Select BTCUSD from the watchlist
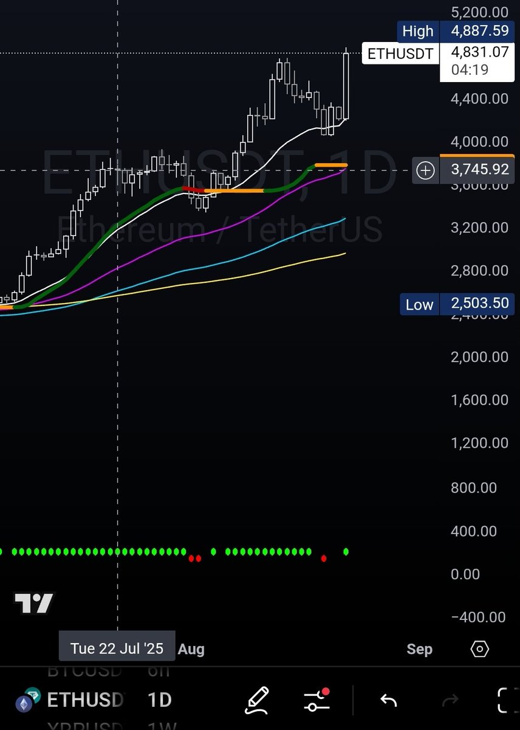This screenshot has width=520, height=730. click(x=84, y=670)
